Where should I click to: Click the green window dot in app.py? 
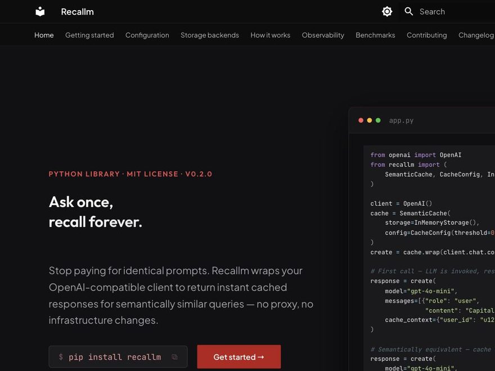click(378, 120)
